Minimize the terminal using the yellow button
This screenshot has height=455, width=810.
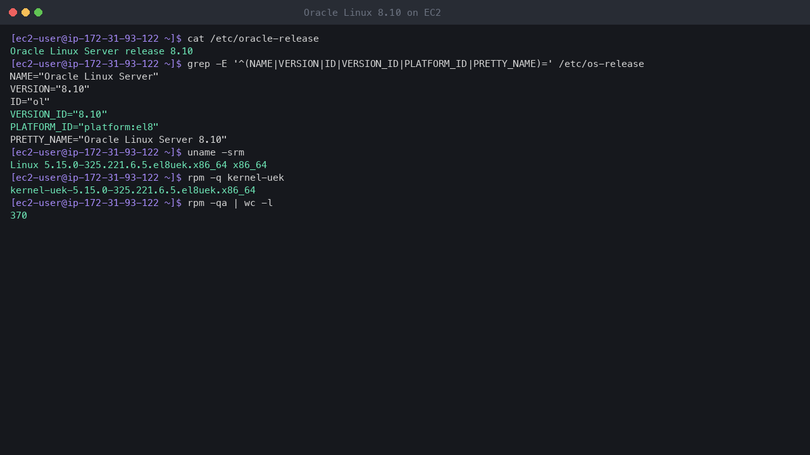(25, 13)
